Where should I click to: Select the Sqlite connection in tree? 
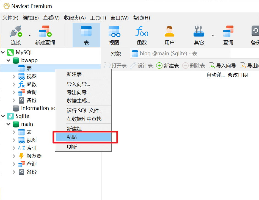point(22,116)
